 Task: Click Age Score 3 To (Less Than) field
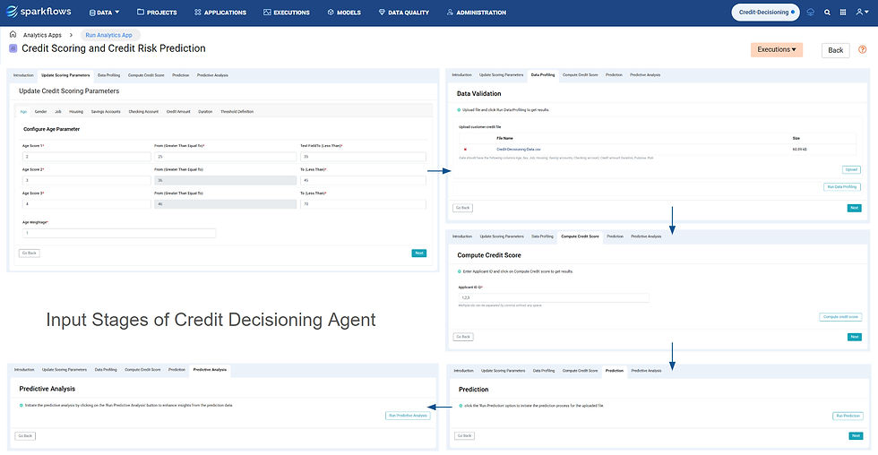pos(363,204)
